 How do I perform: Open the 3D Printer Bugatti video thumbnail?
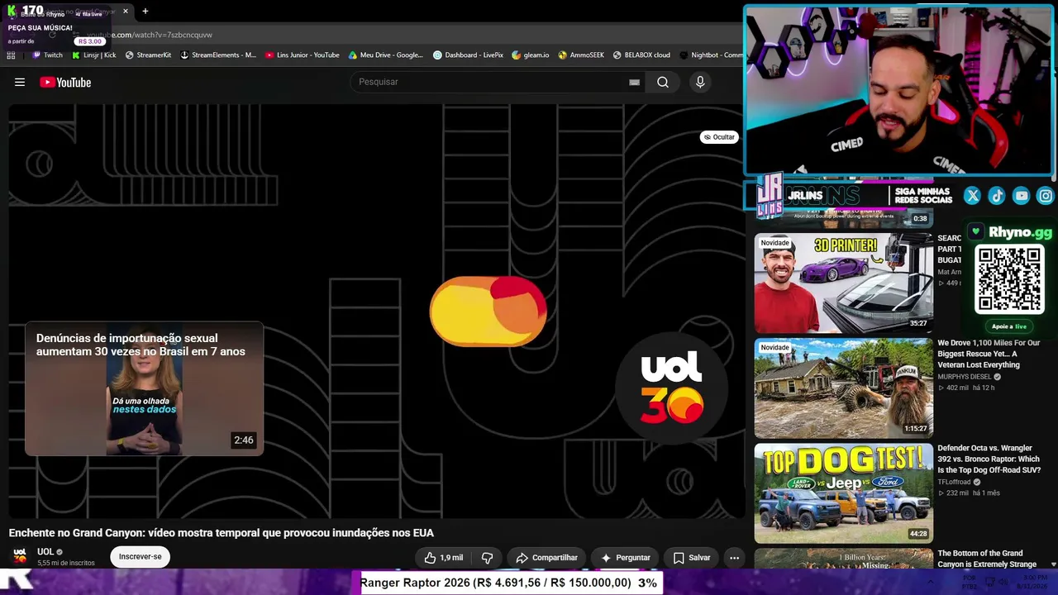843,283
